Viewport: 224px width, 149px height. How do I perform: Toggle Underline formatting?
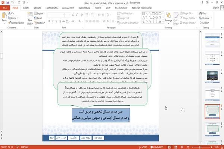(56, 21)
